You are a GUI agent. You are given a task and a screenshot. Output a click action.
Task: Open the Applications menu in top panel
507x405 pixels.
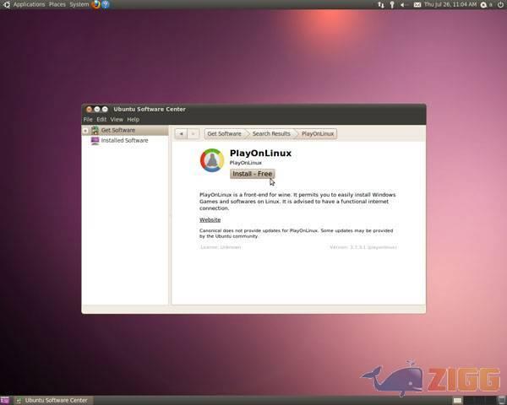[29, 4]
